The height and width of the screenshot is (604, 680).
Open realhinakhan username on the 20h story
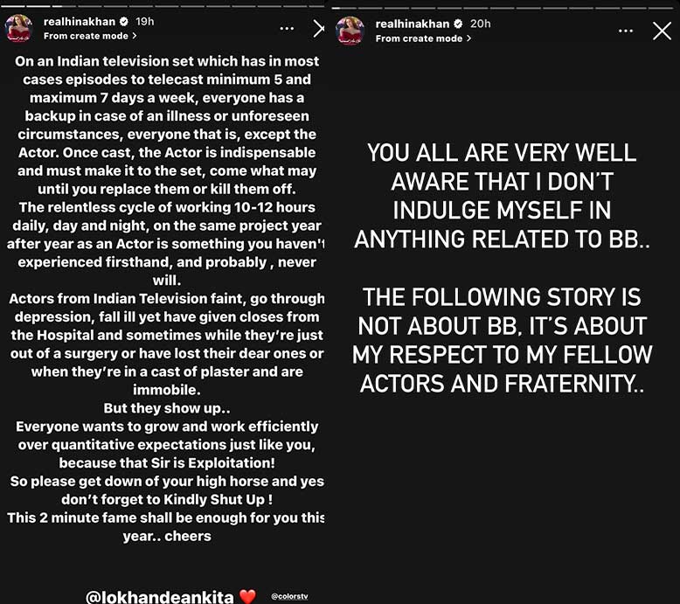[413, 24]
